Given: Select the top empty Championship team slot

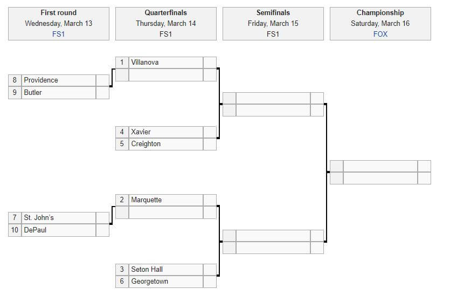Looking at the screenshot, I should pos(380,166).
